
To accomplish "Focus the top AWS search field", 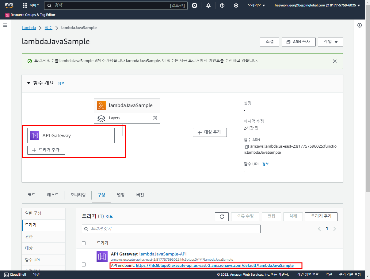I will point(115,6).
